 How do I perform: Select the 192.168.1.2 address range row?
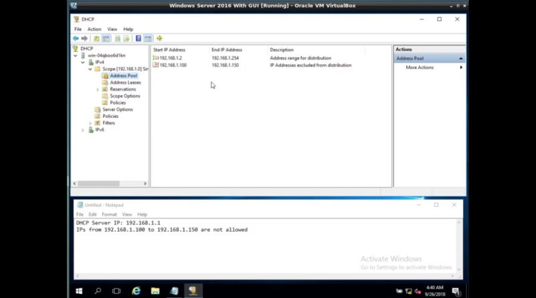pyautogui.click(x=171, y=58)
